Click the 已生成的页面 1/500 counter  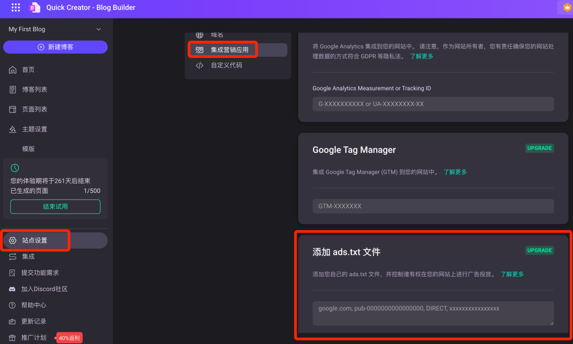click(x=55, y=191)
